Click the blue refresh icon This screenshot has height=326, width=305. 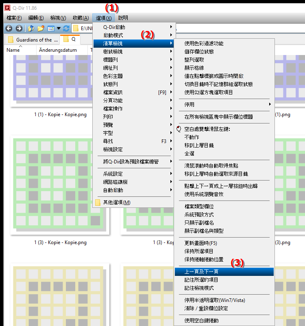click(x=66, y=28)
